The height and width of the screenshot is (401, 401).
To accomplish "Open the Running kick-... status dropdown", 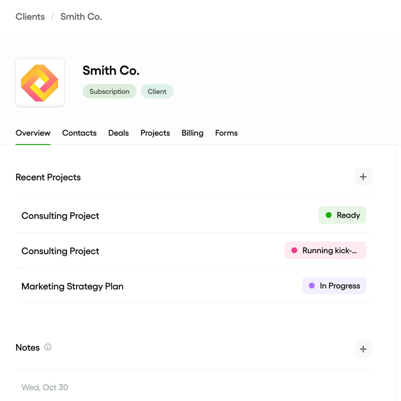I will 325,250.
